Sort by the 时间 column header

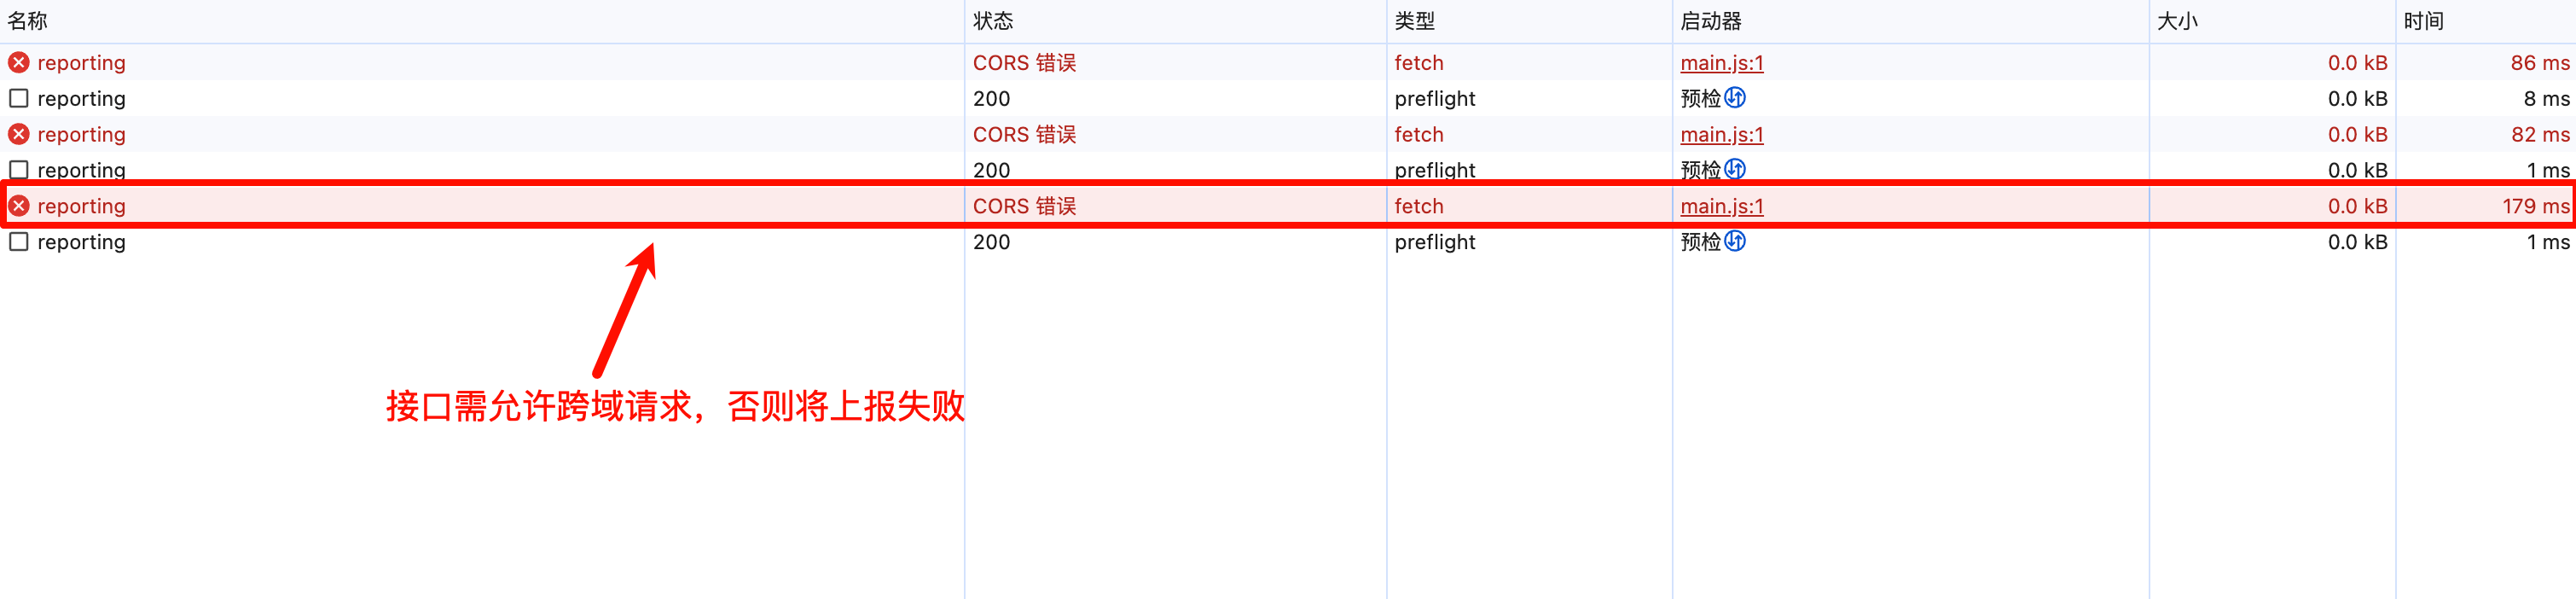(2424, 21)
